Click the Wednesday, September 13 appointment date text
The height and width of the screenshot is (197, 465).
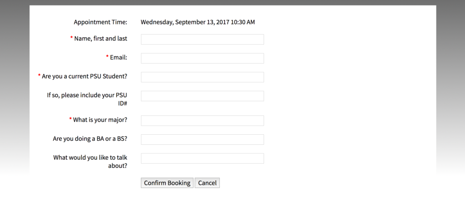(198, 22)
